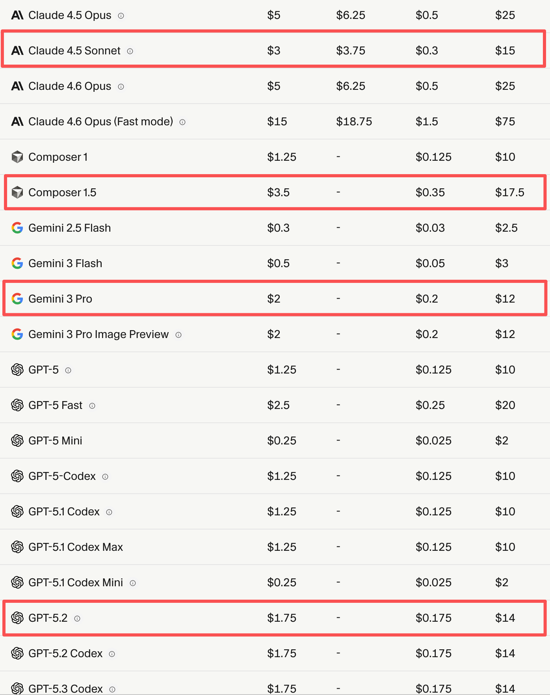
Task: Click the $3.75 price in Claude 4.5 Sonnet row
Action: click(x=351, y=50)
